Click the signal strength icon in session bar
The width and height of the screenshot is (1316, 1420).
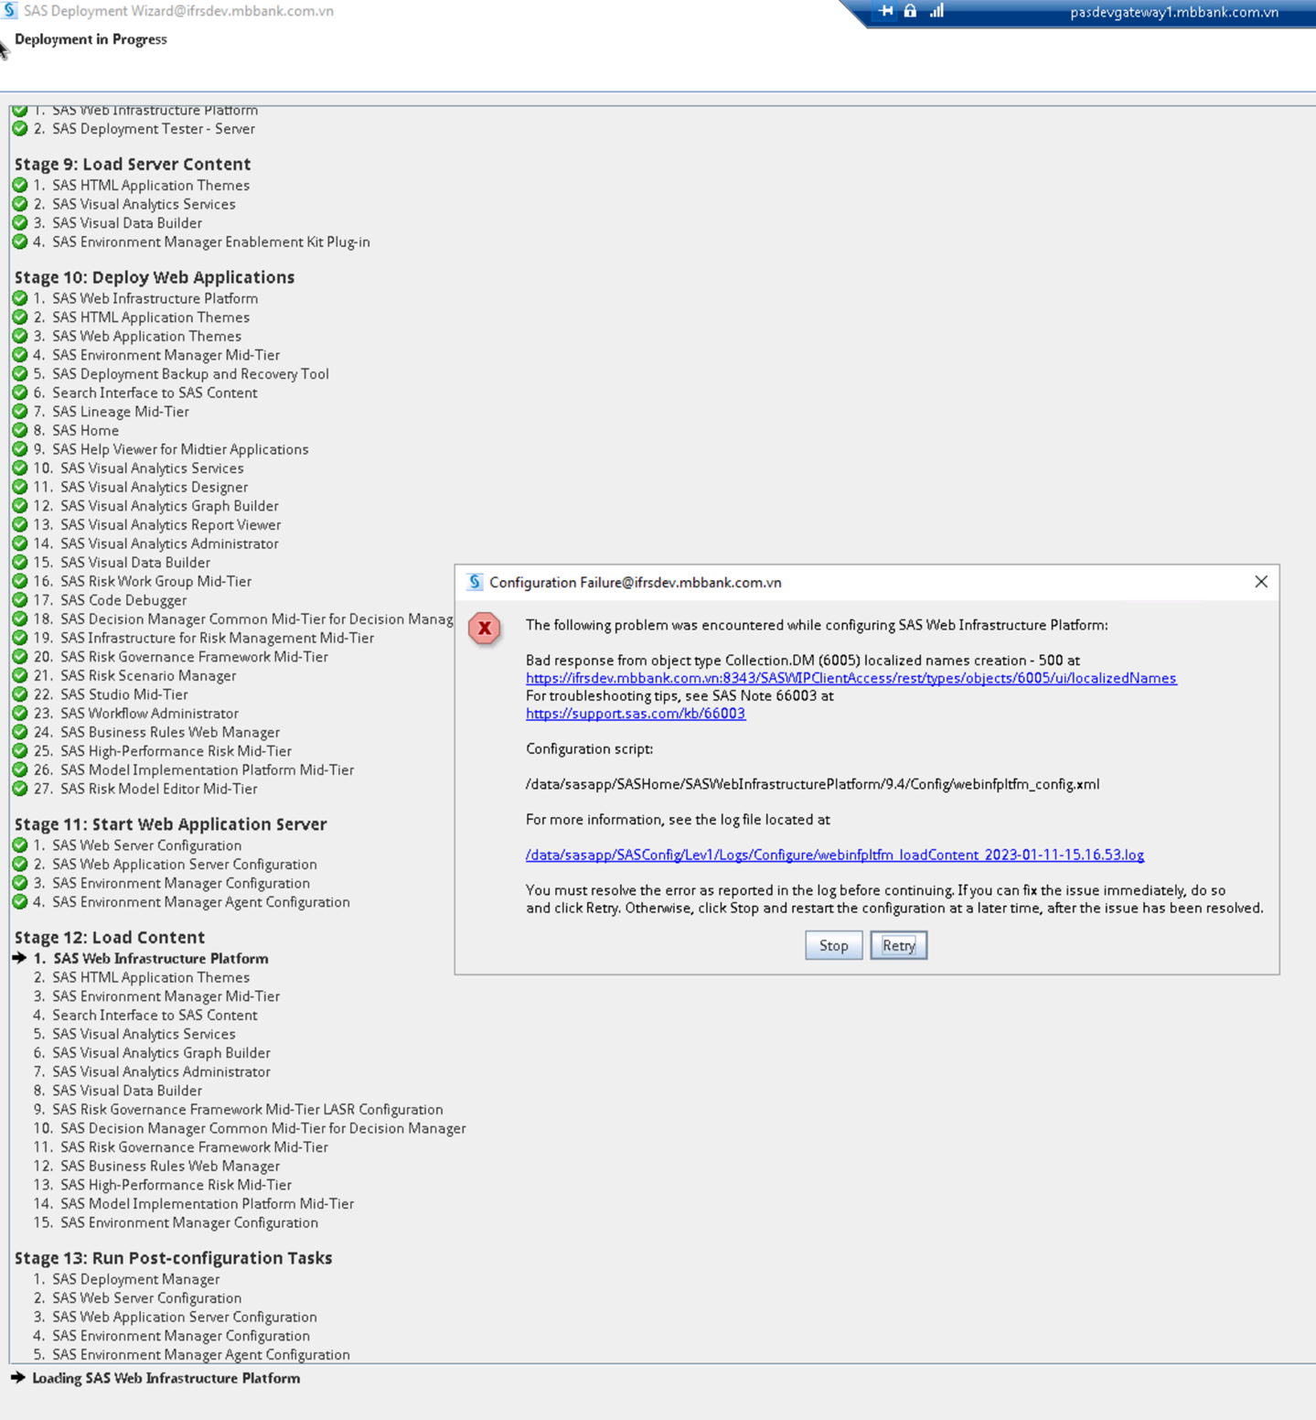tap(936, 11)
